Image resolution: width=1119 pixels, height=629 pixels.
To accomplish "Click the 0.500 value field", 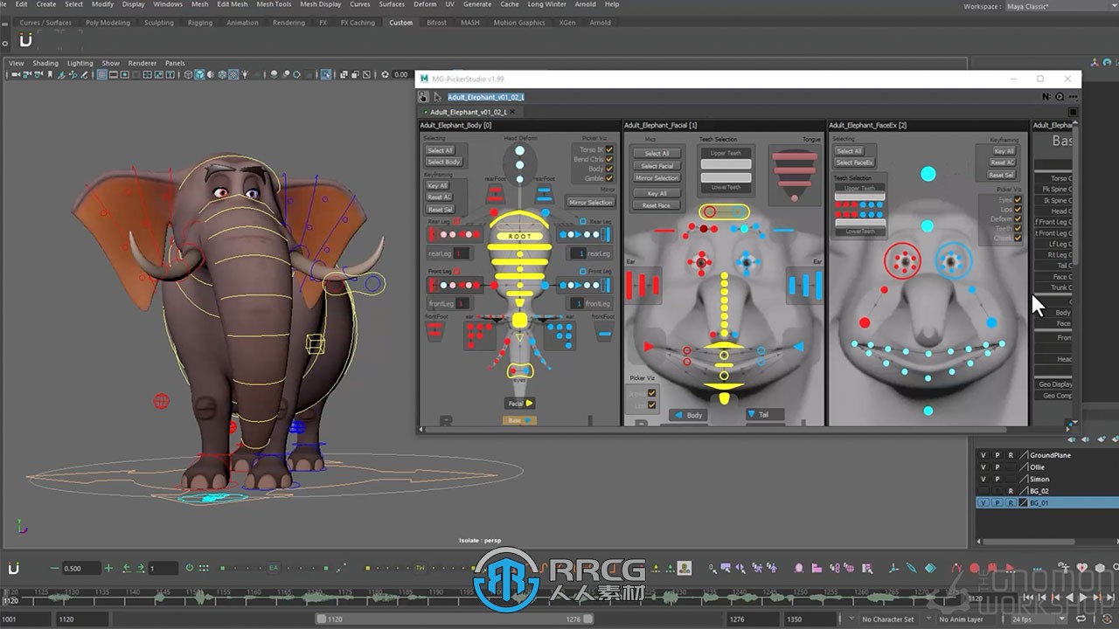I will pos(81,569).
